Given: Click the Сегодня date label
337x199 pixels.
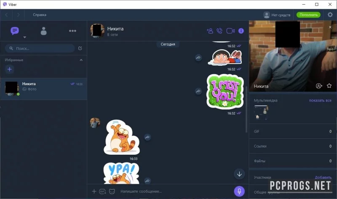Looking at the screenshot, I should pyautogui.click(x=168, y=44).
